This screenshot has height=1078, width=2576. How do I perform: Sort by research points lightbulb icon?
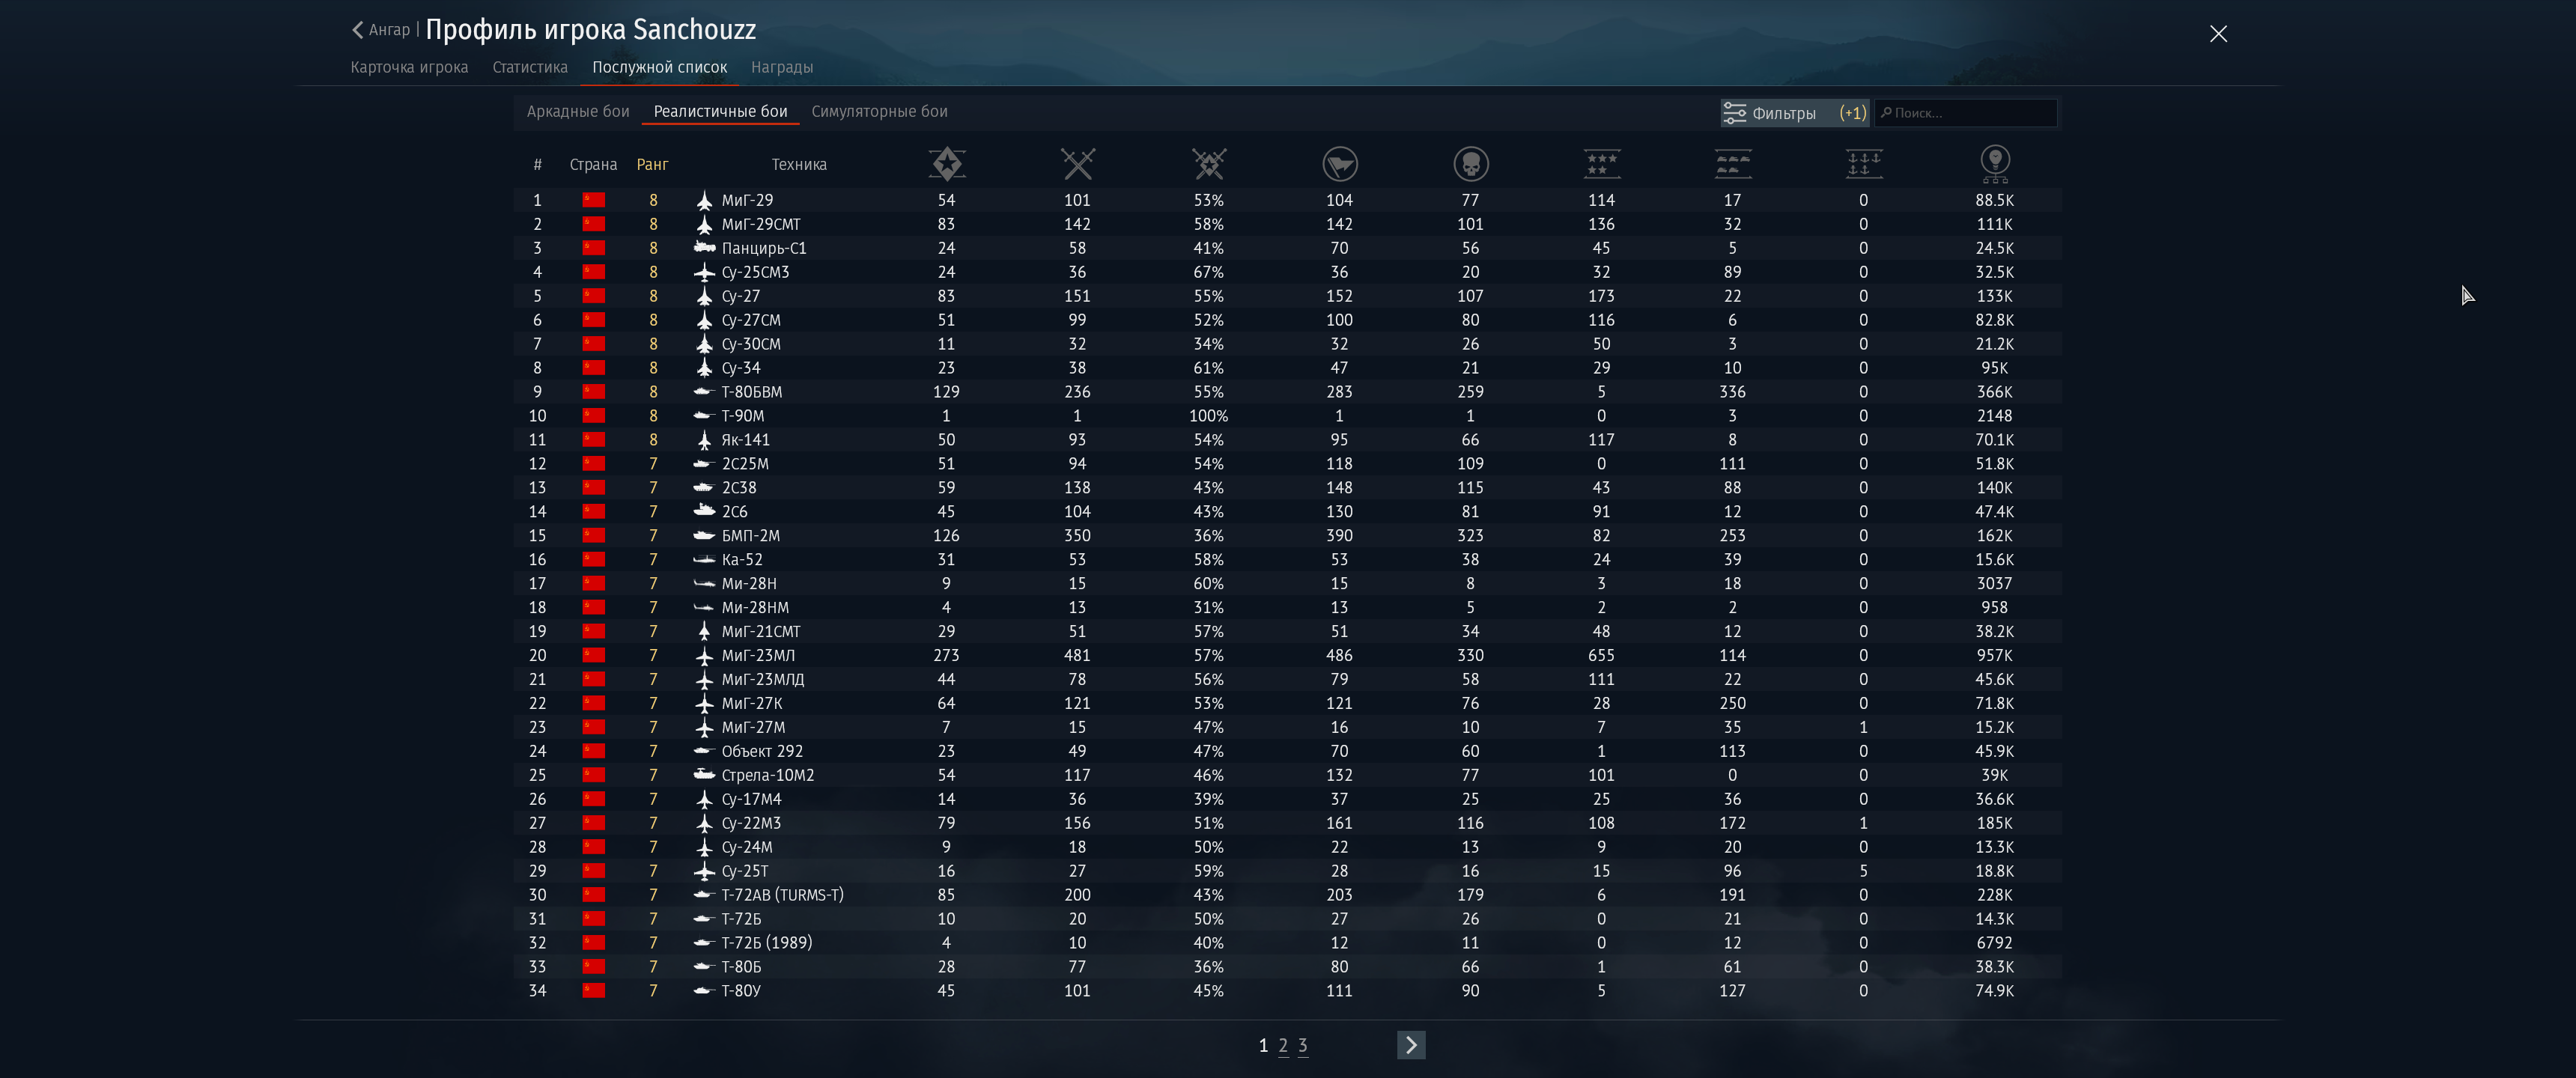click(1994, 164)
